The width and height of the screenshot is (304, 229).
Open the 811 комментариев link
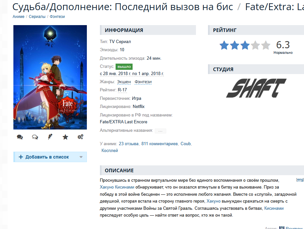pos(159,144)
